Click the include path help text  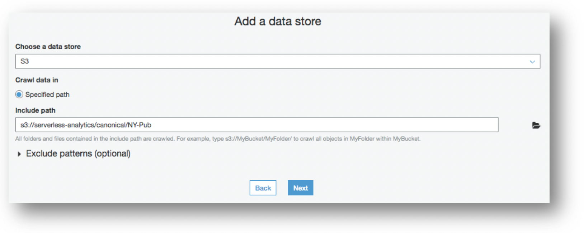click(x=218, y=139)
